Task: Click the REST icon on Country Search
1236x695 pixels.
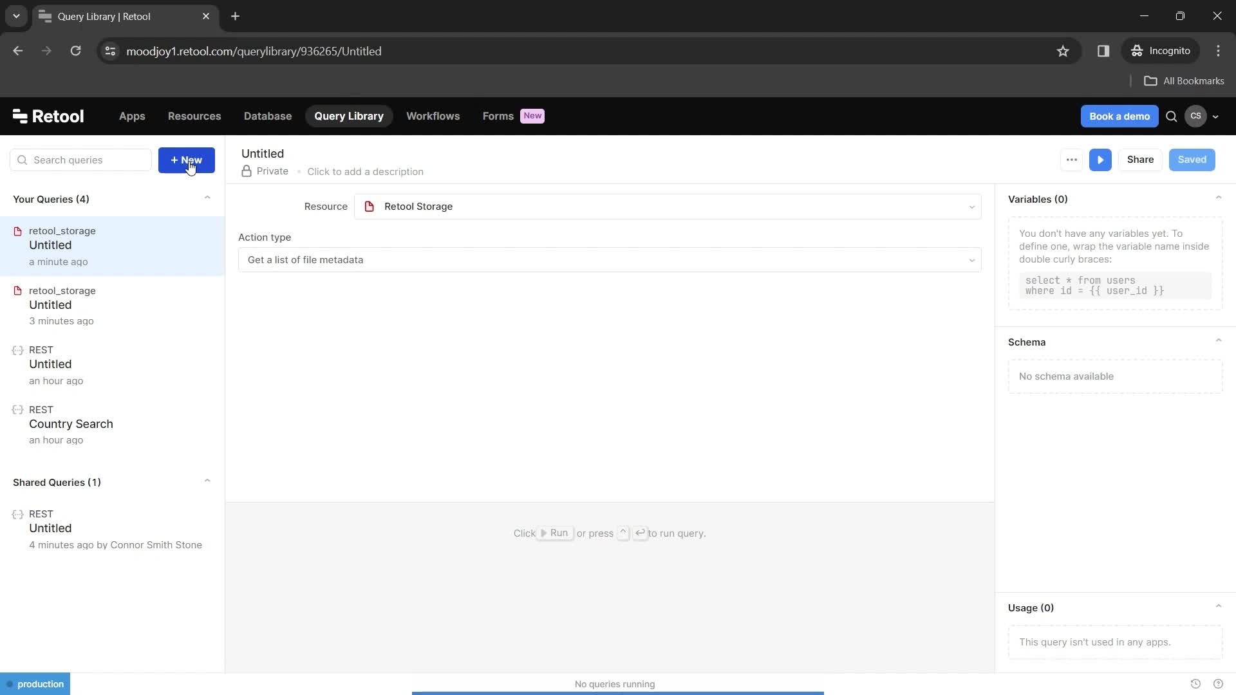Action: [x=18, y=410]
